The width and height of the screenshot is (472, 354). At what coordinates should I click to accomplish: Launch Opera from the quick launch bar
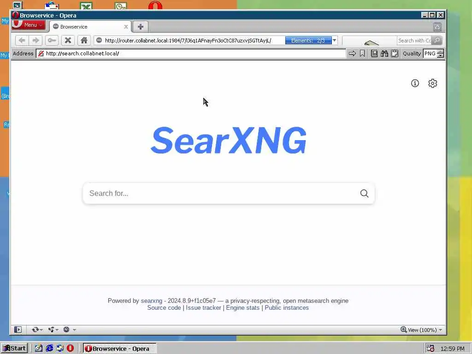(71, 348)
